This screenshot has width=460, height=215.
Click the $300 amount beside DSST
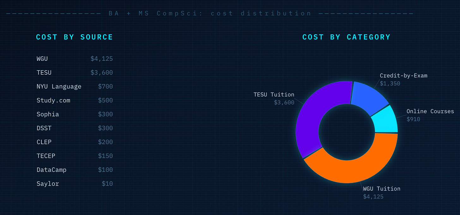coord(106,128)
